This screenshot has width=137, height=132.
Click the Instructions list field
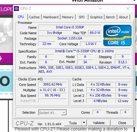(x=84, y=70)
